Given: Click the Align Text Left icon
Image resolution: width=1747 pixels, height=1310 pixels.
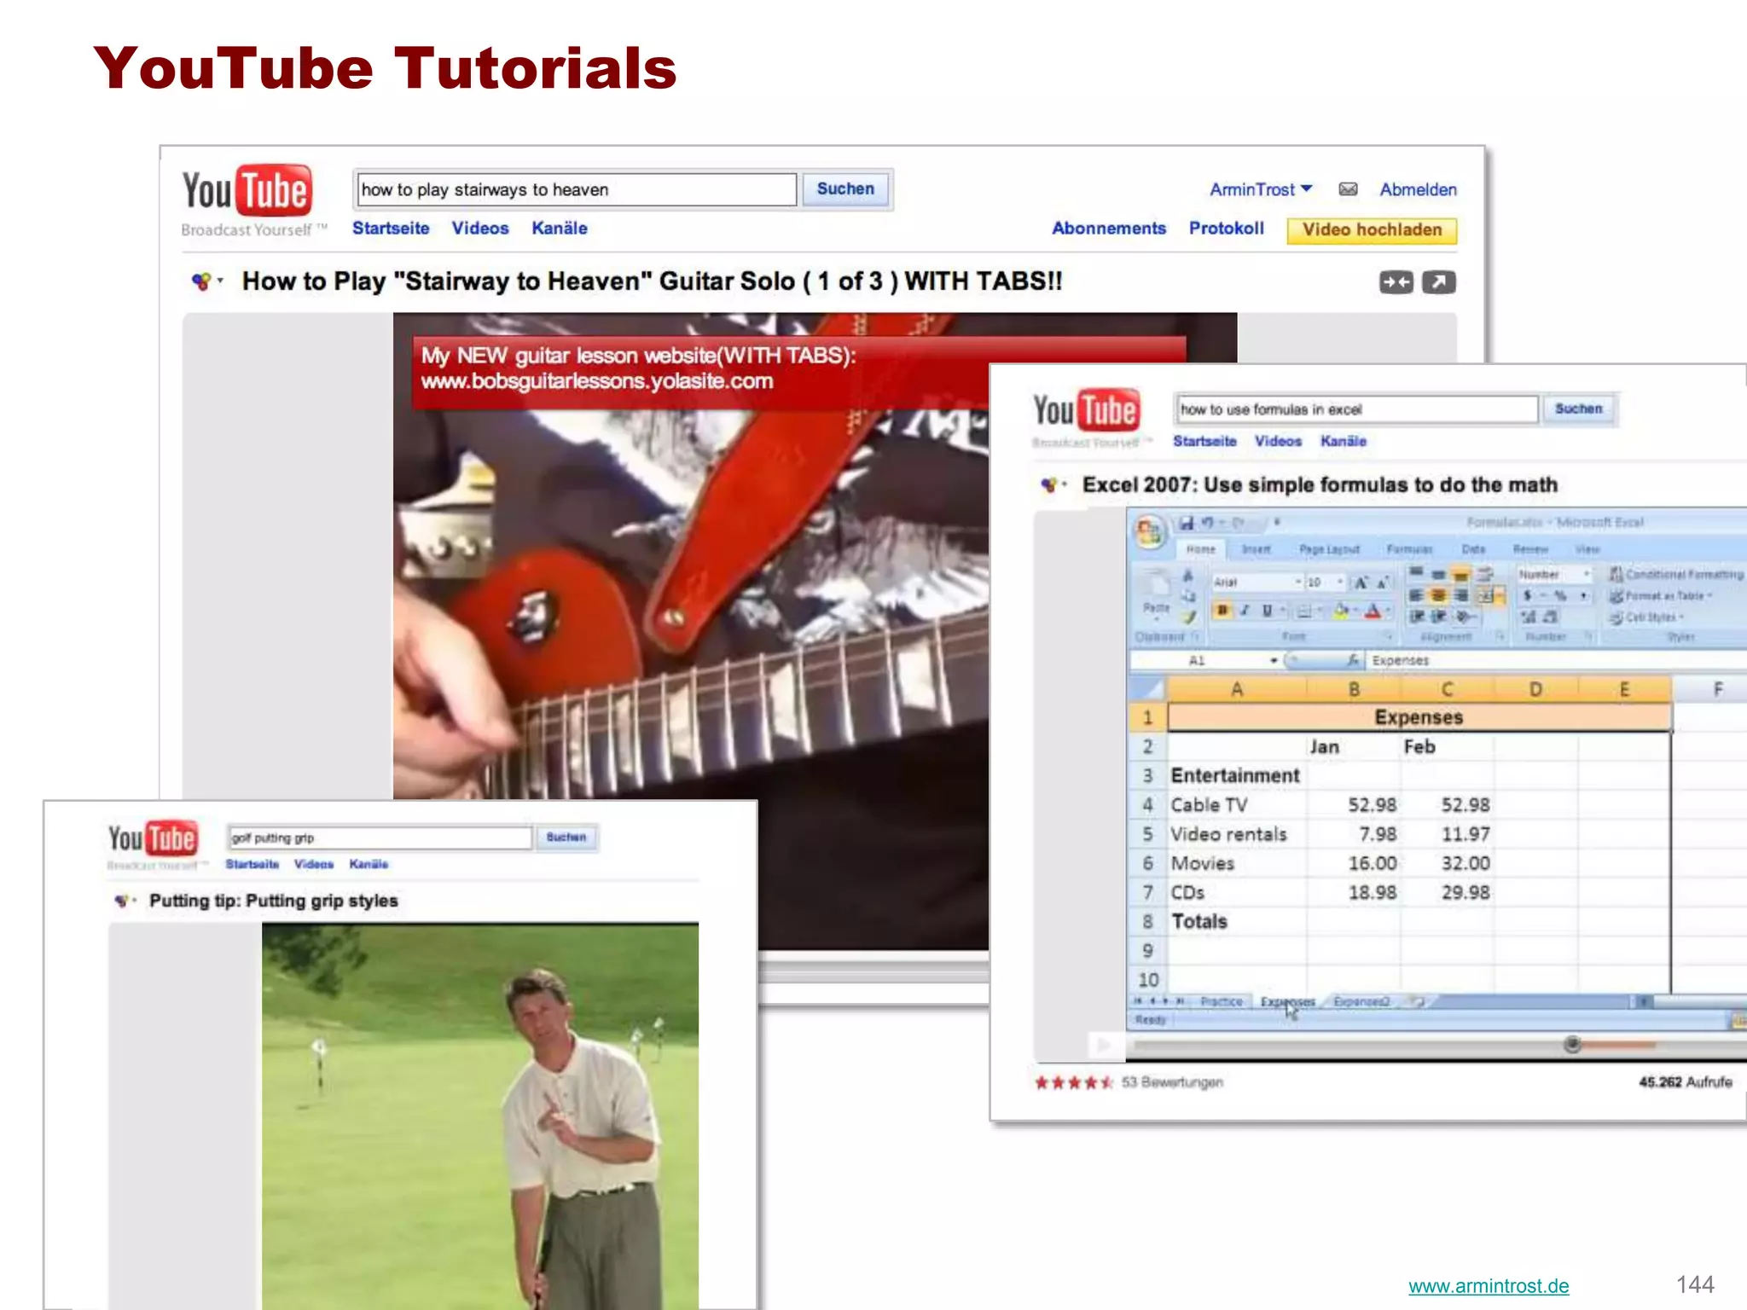Looking at the screenshot, I should (1416, 595).
